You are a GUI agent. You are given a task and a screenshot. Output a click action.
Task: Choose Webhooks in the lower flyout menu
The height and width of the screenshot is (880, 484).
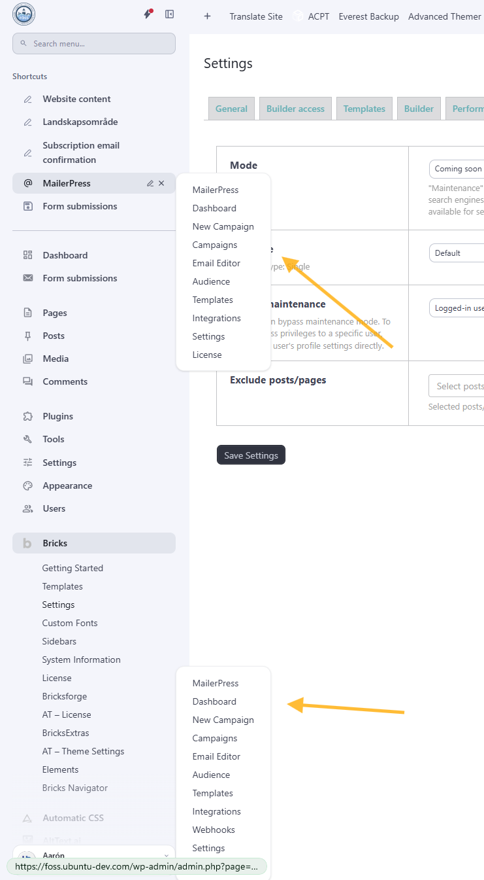pos(214,830)
